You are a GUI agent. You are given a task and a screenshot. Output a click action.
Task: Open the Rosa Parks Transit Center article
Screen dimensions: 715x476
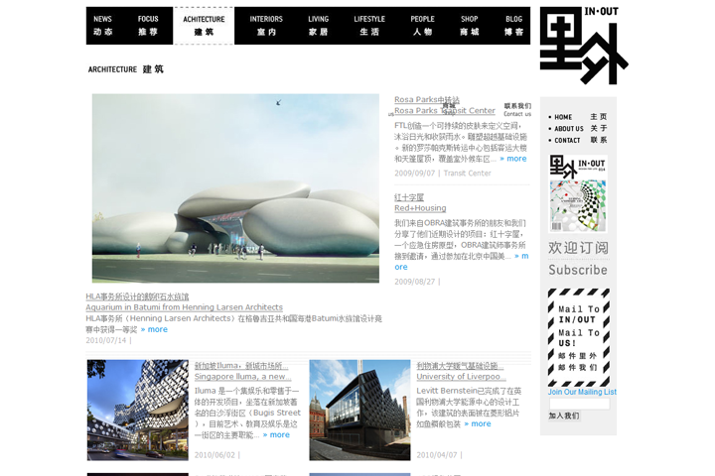click(x=444, y=111)
